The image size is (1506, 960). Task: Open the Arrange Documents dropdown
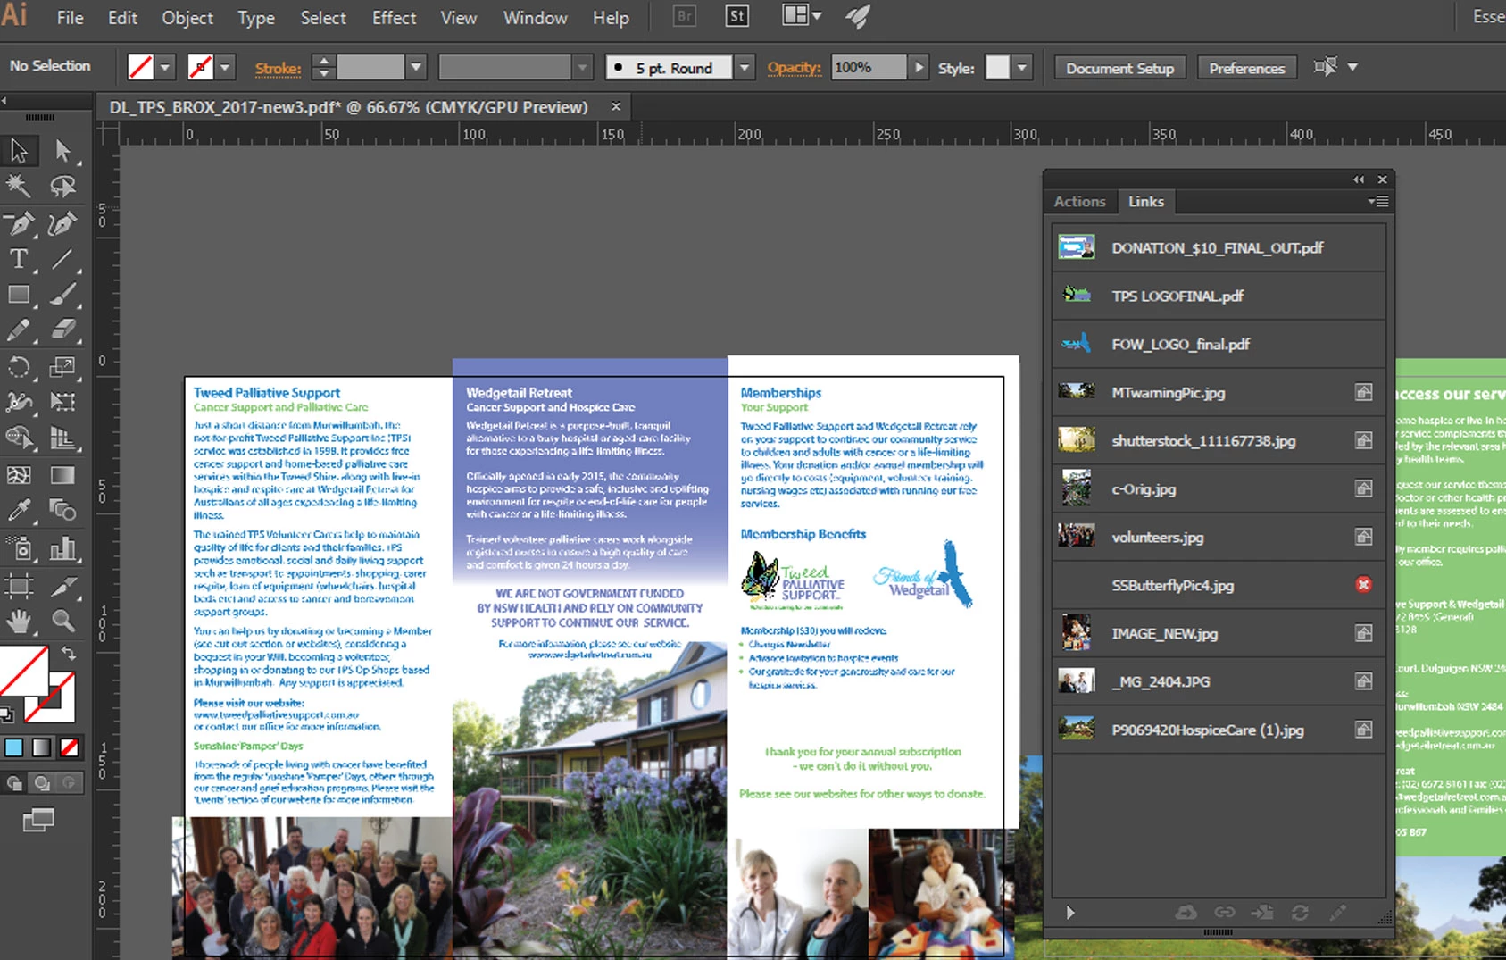coord(802,16)
